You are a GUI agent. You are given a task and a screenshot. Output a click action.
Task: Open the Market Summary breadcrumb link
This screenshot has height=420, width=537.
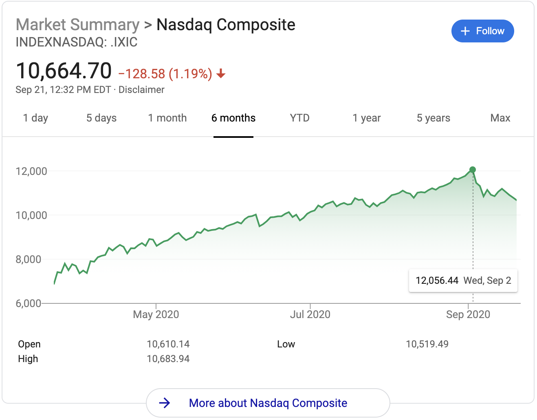point(77,25)
